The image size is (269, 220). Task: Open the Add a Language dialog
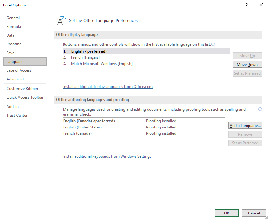[245, 125]
